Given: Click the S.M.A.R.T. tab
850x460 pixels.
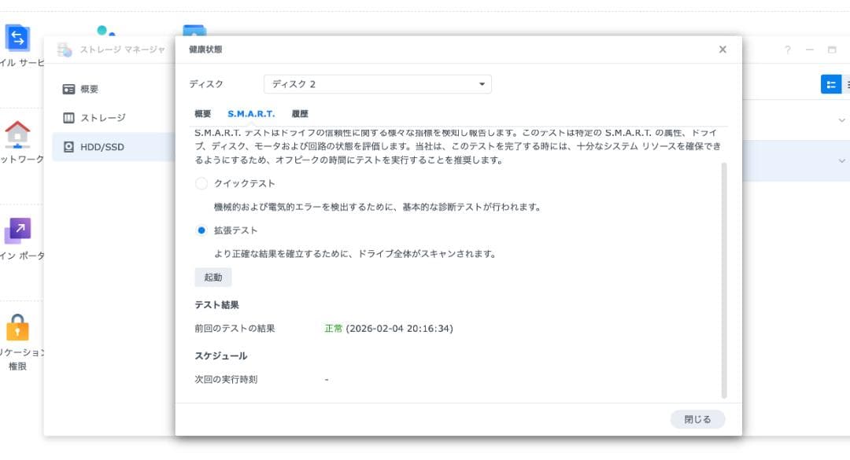Looking at the screenshot, I should coord(251,114).
